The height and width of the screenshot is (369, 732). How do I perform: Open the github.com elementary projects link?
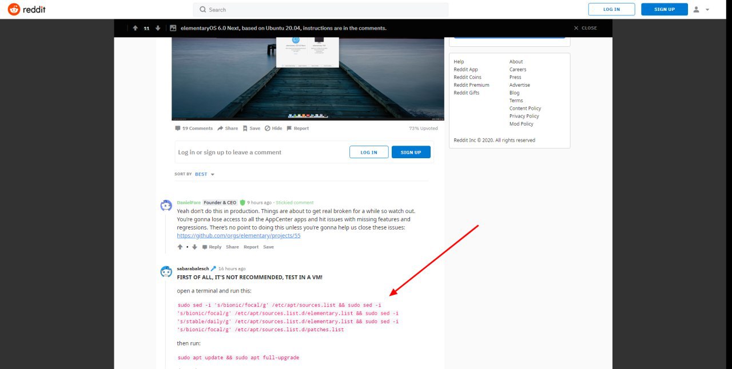click(x=238, y=235)
